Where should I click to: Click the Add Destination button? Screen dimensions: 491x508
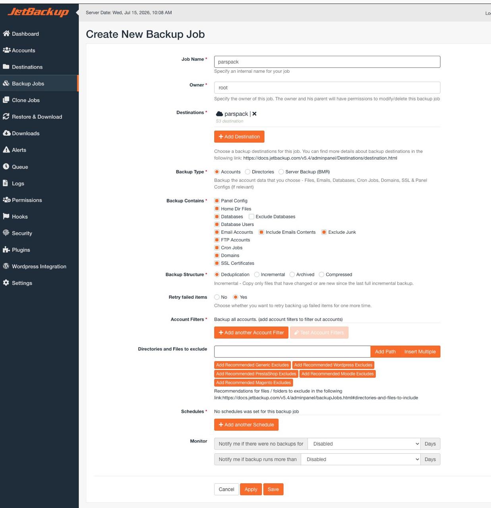tap(239, 137)
